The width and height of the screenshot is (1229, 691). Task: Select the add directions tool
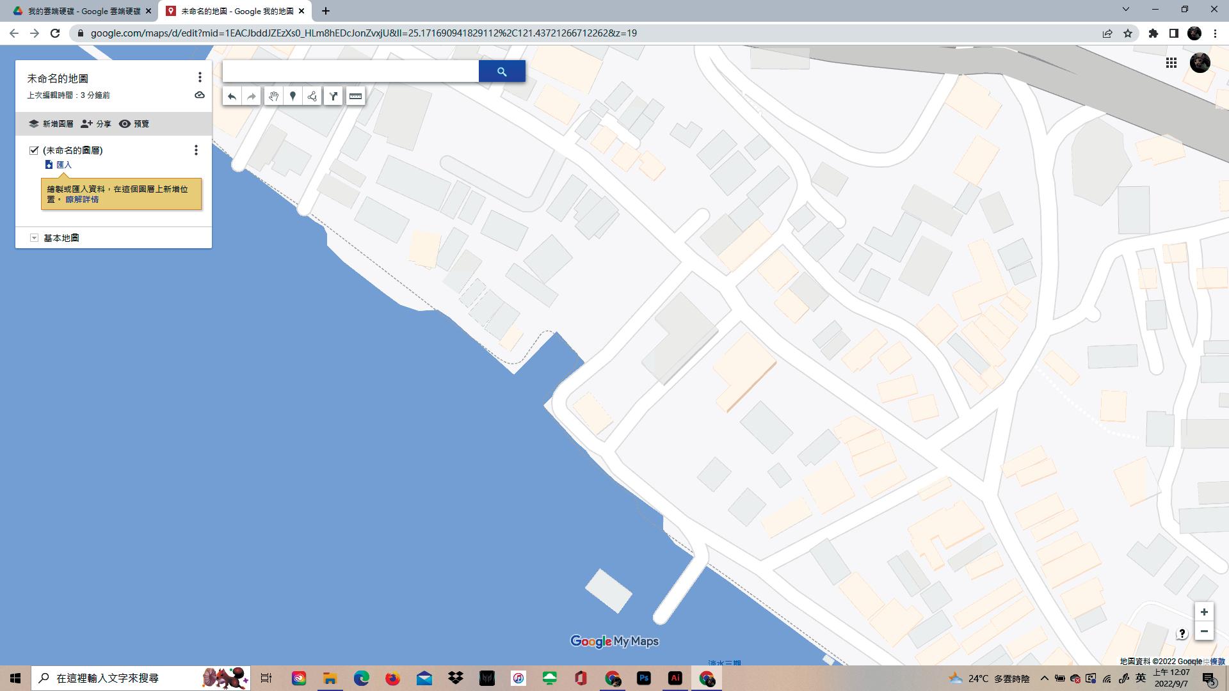333,97
